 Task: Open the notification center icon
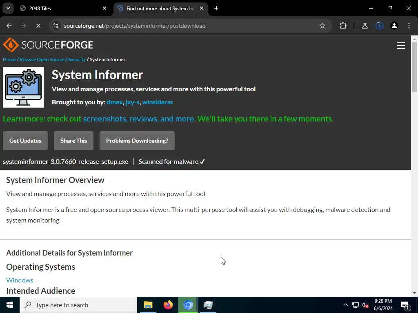click(x=405, y=305)
